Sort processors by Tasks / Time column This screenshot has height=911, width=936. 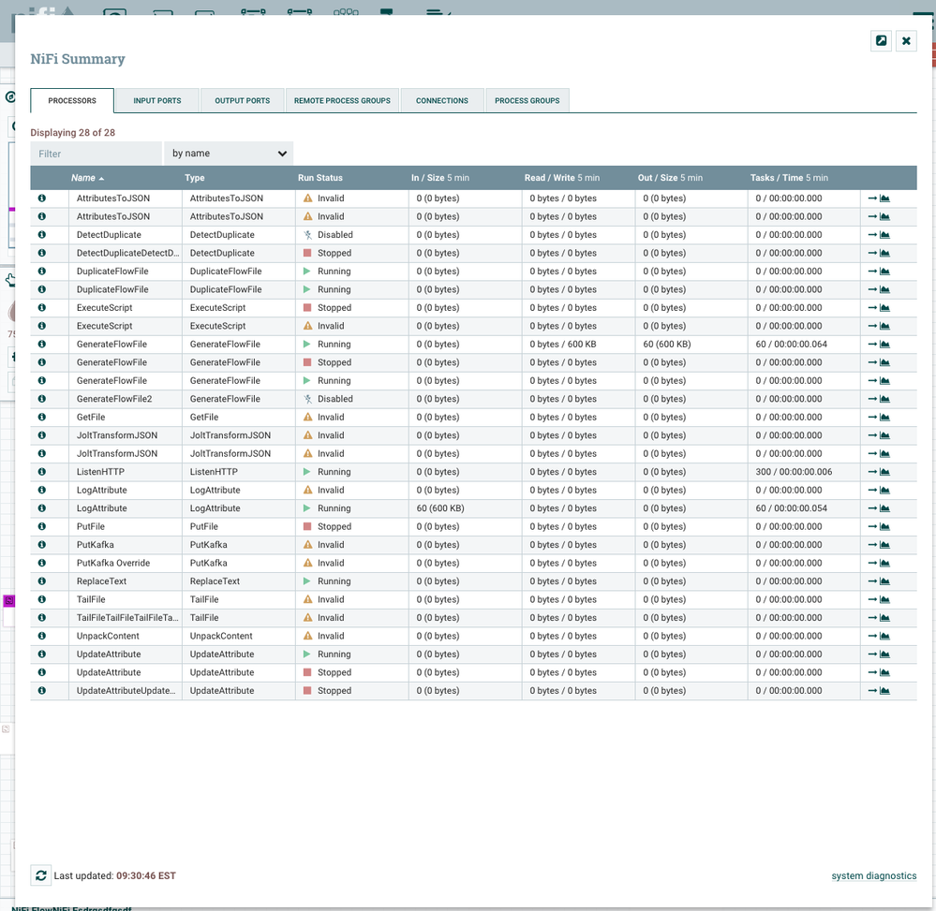[775, 178]
